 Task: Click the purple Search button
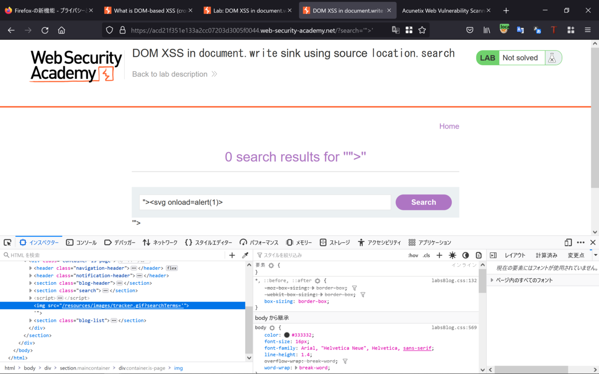coord(424,202)
